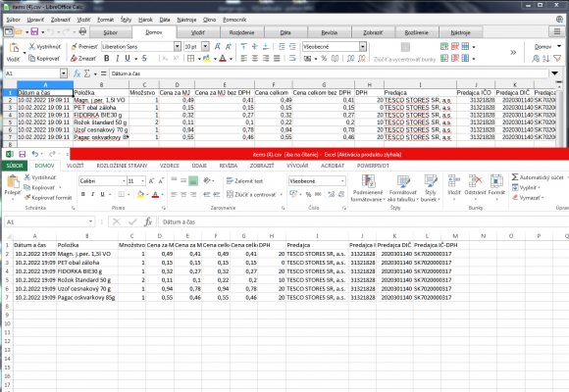Toggle Bold in the LibreOffice toolbar
Screen dimensions: 569x392
tap(106, 58)
